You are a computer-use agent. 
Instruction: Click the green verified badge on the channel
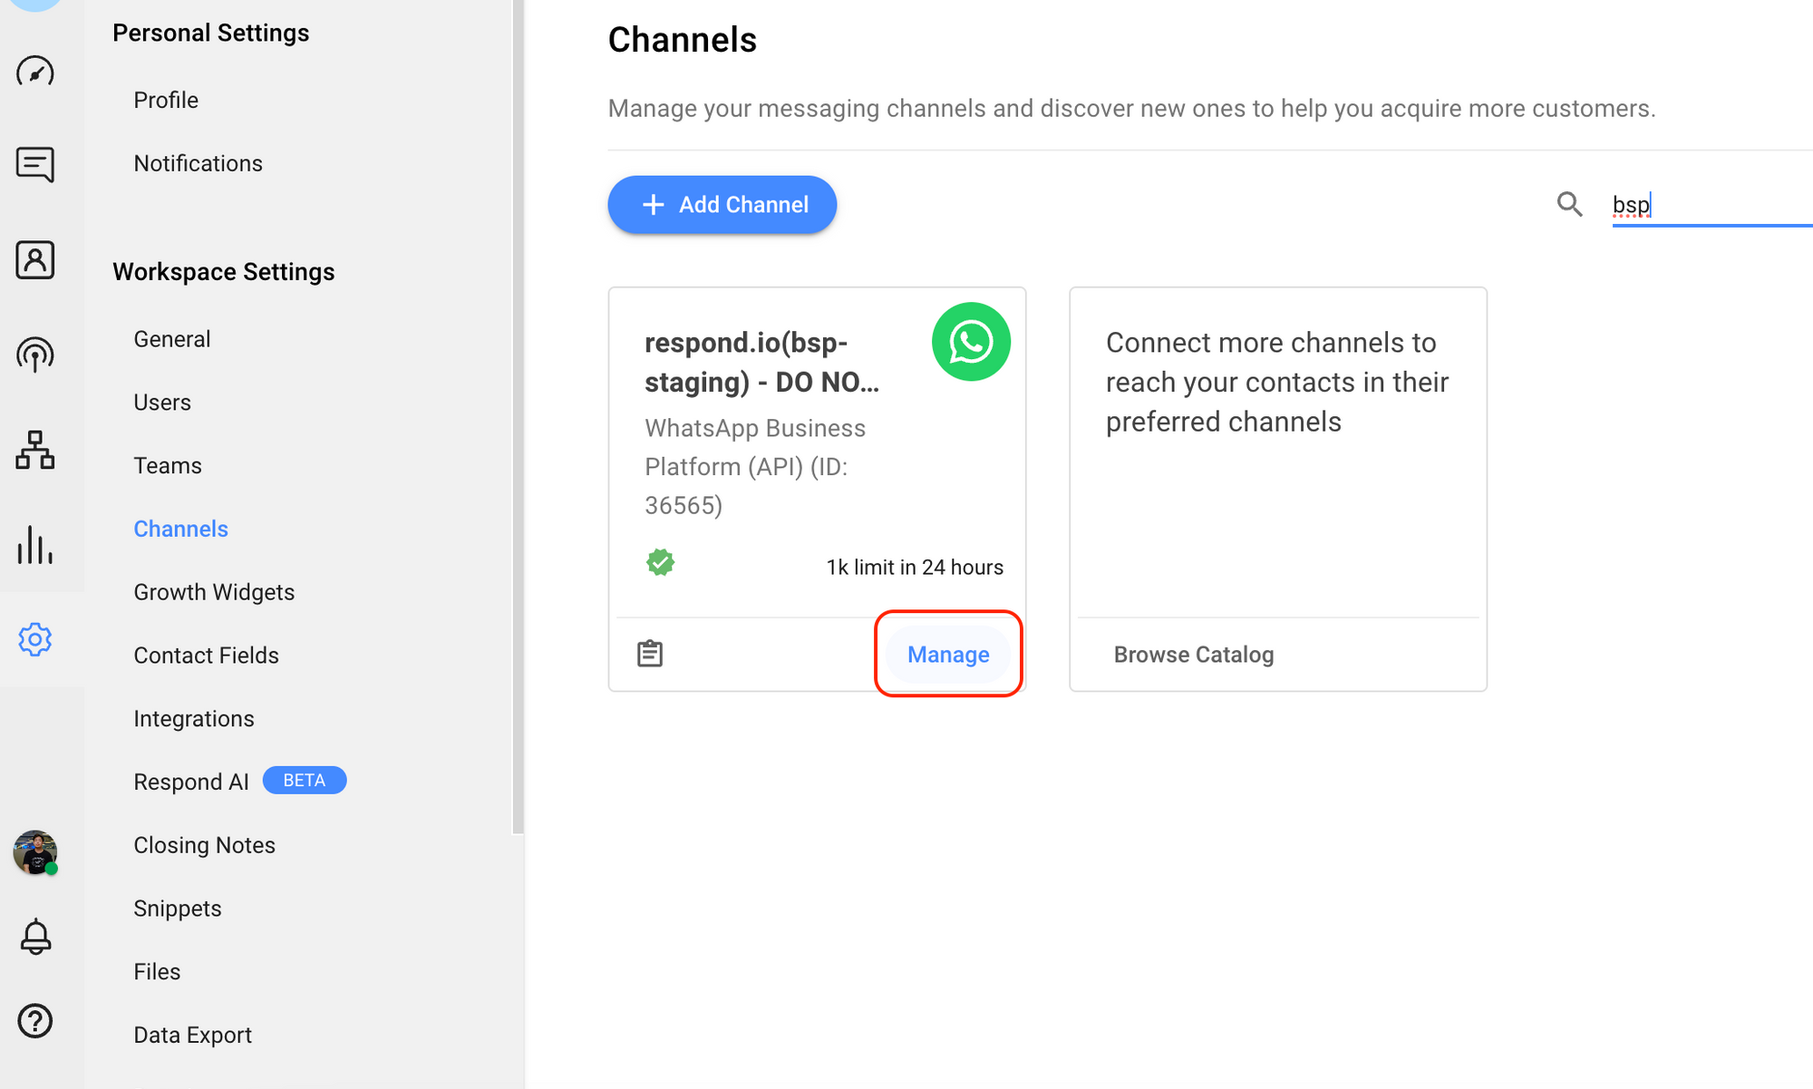tap(661, 562)
